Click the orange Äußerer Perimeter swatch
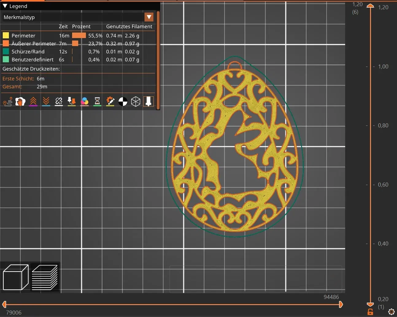Screen dimensions: 397x317 tap(6, 43)
